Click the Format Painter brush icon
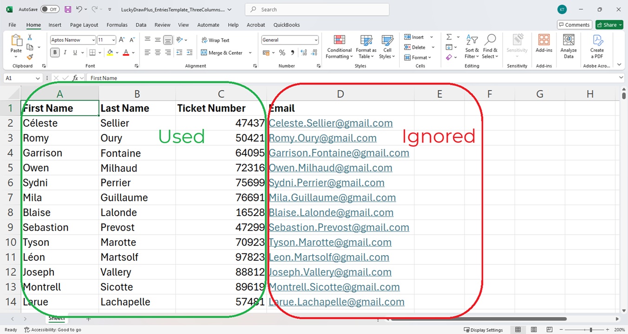Screen dimensions: 628x334 [30, 58]
